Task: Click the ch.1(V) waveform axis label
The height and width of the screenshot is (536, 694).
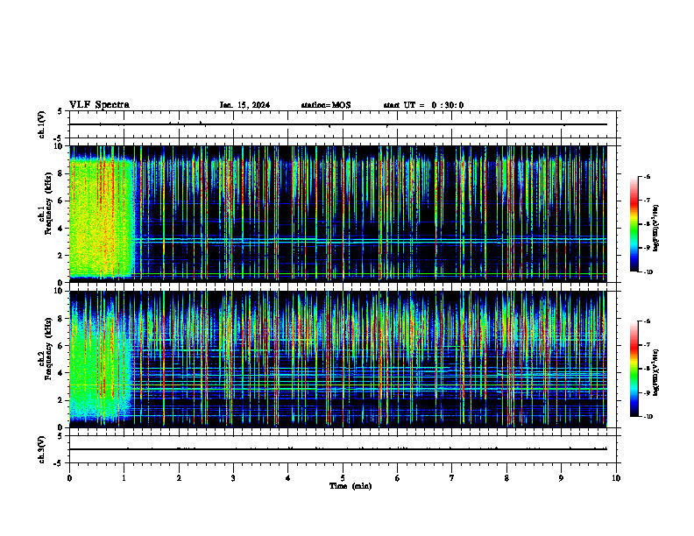Action: [x=42, y=124]
